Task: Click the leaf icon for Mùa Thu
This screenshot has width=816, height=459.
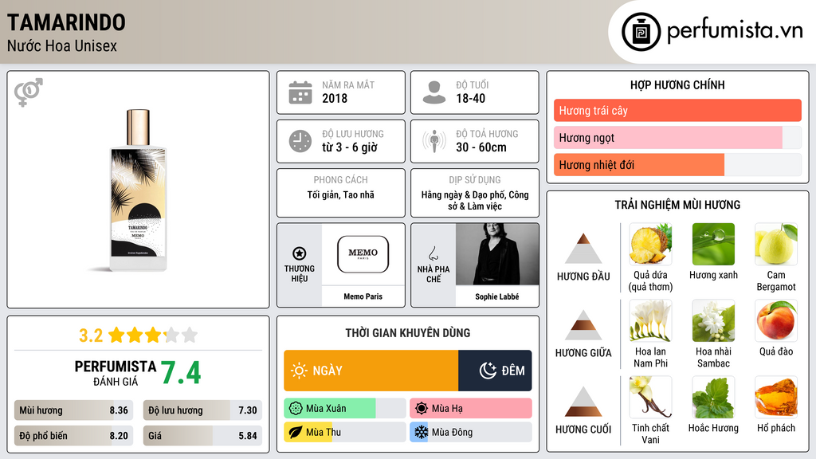Action: [296, 432]
